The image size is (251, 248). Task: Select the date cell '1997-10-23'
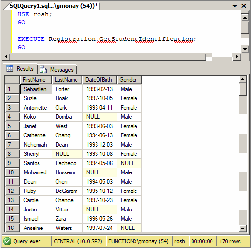[99, 200]
